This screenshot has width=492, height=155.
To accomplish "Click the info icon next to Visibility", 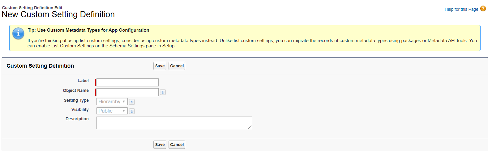I will pyautogui.click(x=132, y=111).
